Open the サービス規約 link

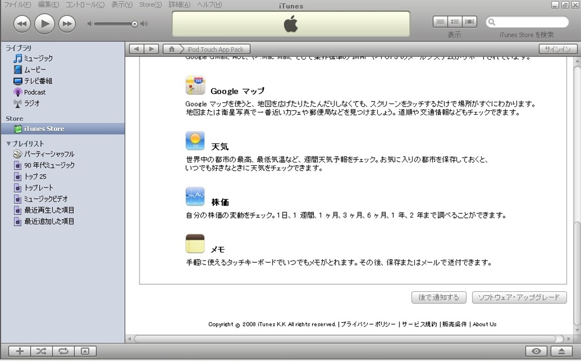tap(419, 324)
